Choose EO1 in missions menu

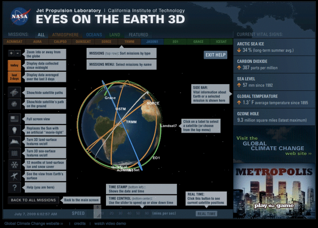click(175, 42)
